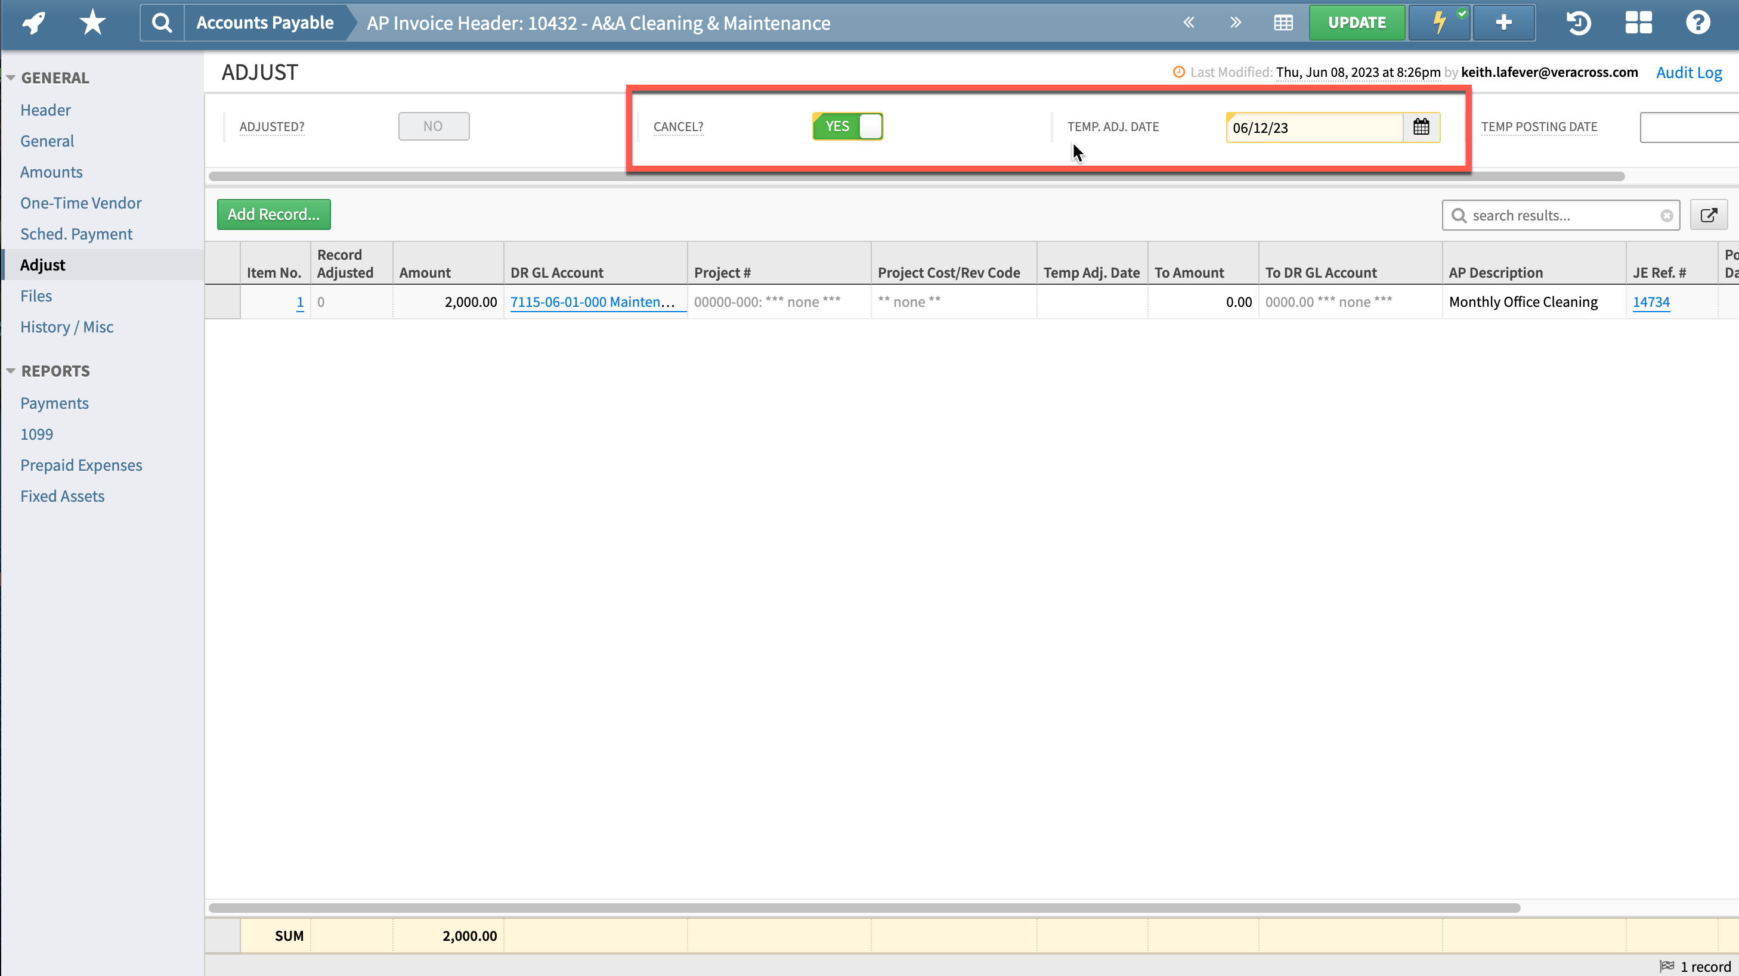Open the Temp Adj Date calendar picker
The image size is (1739, 976).
pyautogui.click(x=1422, y=127)
